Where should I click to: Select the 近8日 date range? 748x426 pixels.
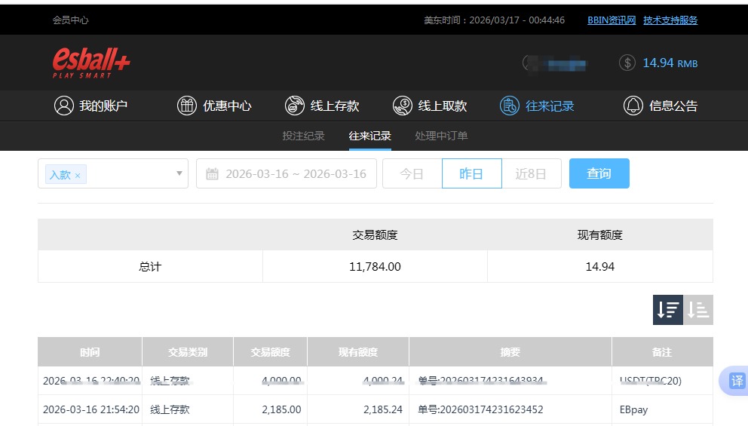[x=532, y=173]
